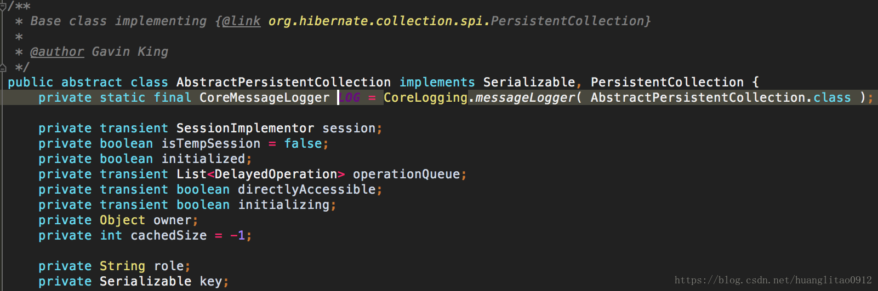The image size is (878, 291).
Task: Collapse the Javadoc comment fold marker at top
Action: pyautogui.click(x=3, y=6)
